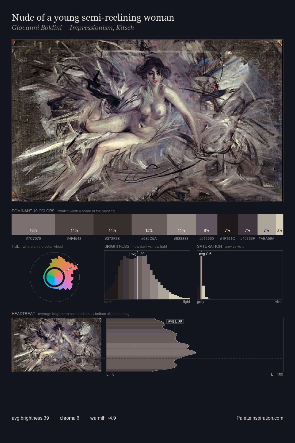Screen dimensions: 295x443
Task: Click the 'HEARTBEAT' section heading
Action: pos(23,314)
